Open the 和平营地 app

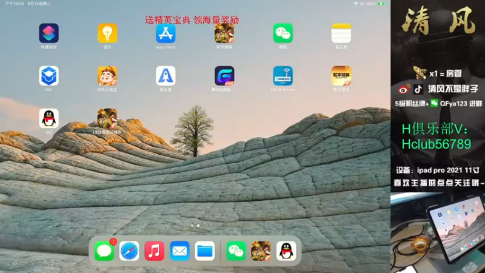click(x=341, y=76)
